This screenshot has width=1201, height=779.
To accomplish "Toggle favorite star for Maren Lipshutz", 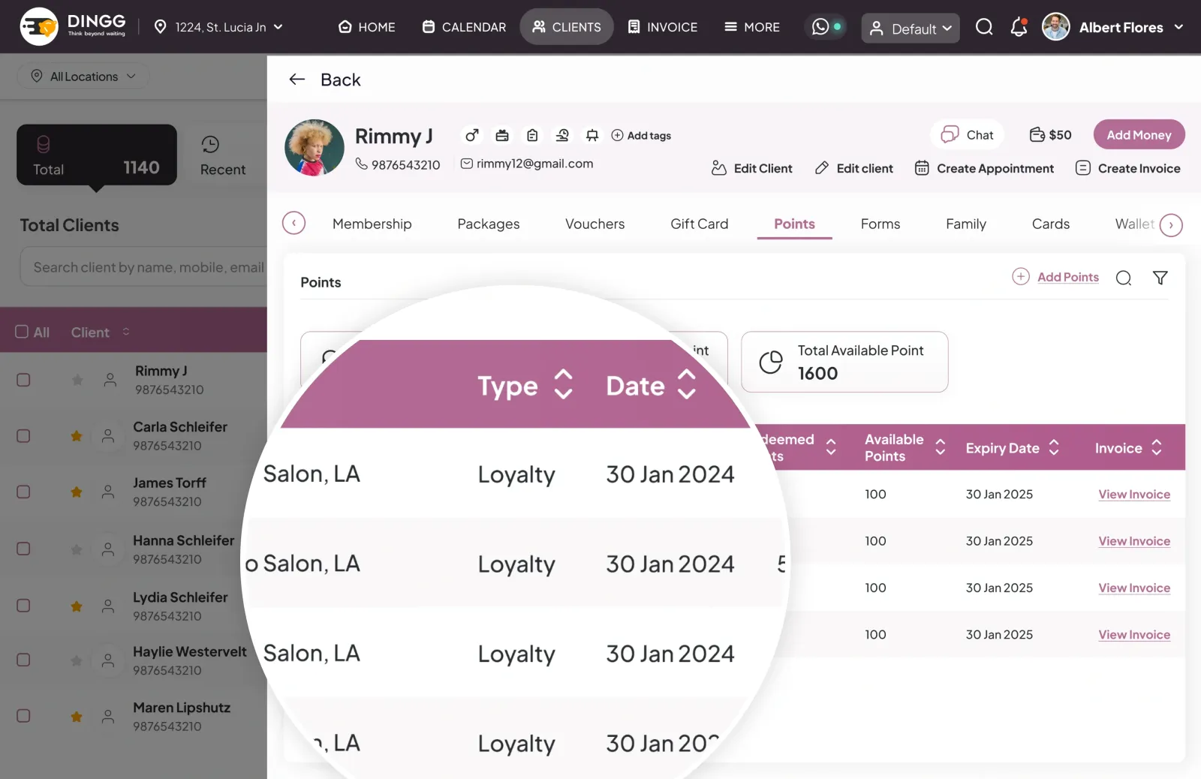I will (x=76, y=717).
